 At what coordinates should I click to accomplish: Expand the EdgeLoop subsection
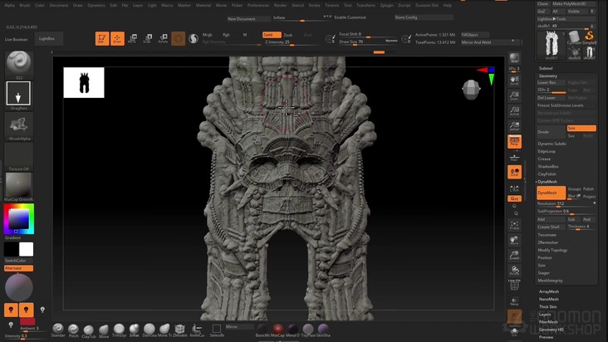(x=547, y=151)
